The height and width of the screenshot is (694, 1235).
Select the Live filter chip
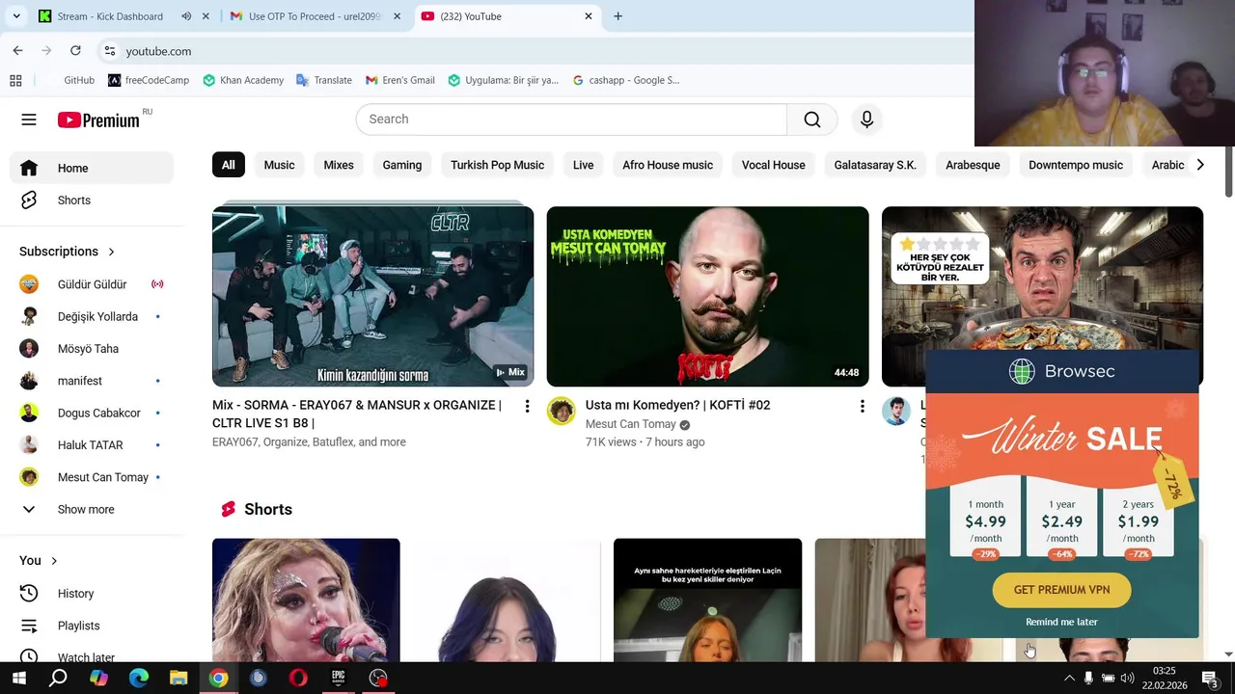pyautogui.click(x=583, y=165)
